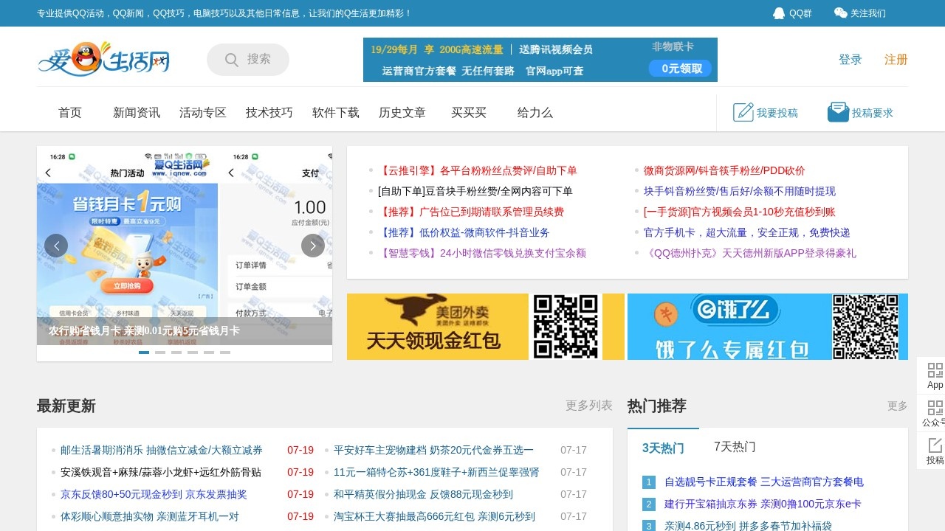945x531 pixels.
Task: Switch to the 7天热门 tab
Action: pyautogui.click(x=735, y=447)
